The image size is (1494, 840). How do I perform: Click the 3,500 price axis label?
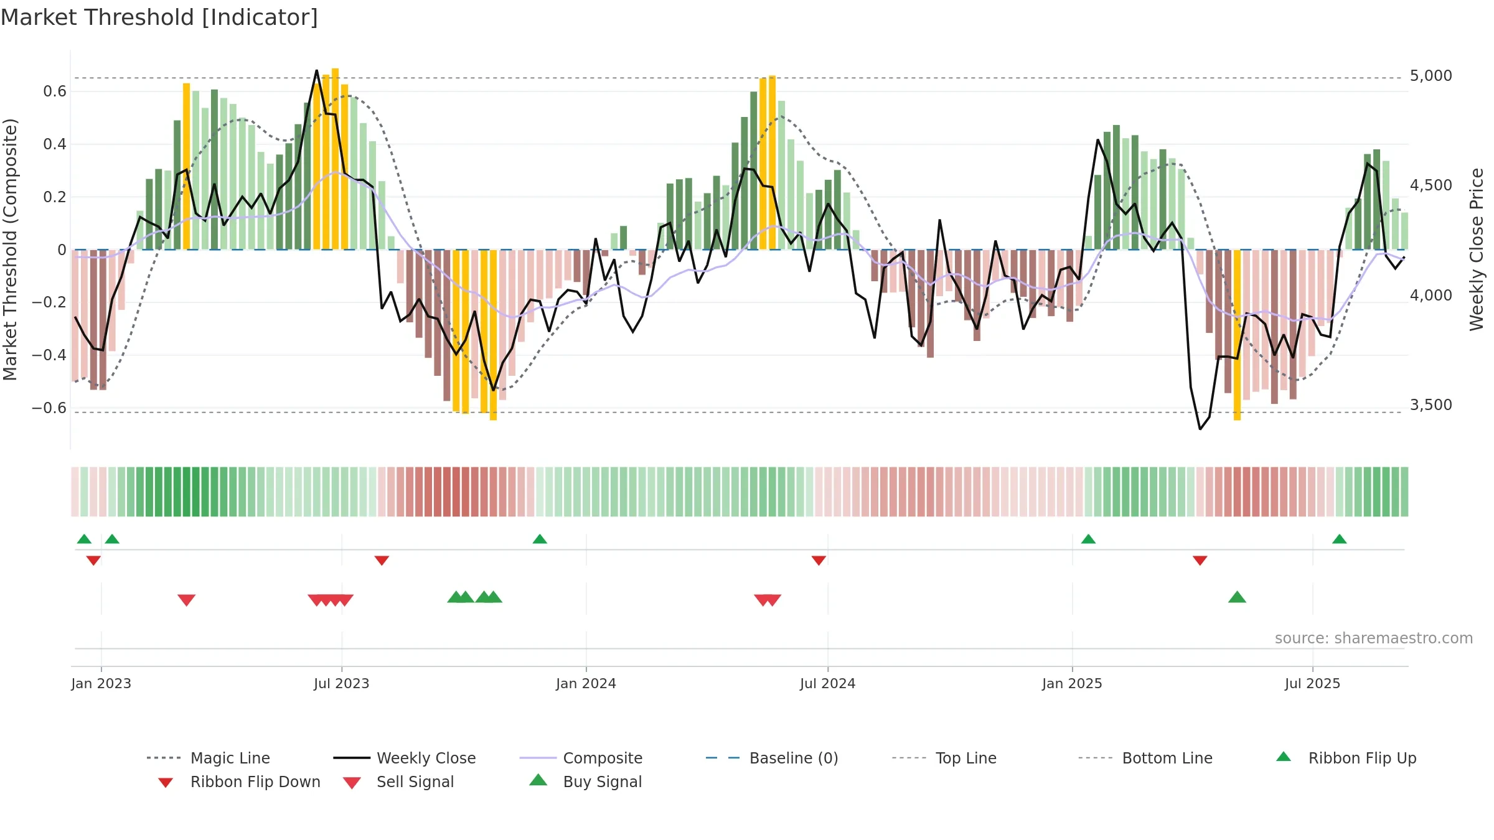pos(1431,405)
